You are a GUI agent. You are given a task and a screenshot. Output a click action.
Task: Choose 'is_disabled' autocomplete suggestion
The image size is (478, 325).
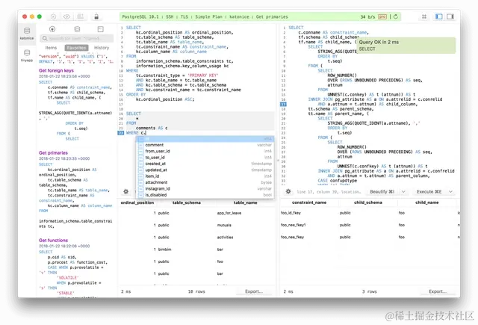(x=205, y=195)
